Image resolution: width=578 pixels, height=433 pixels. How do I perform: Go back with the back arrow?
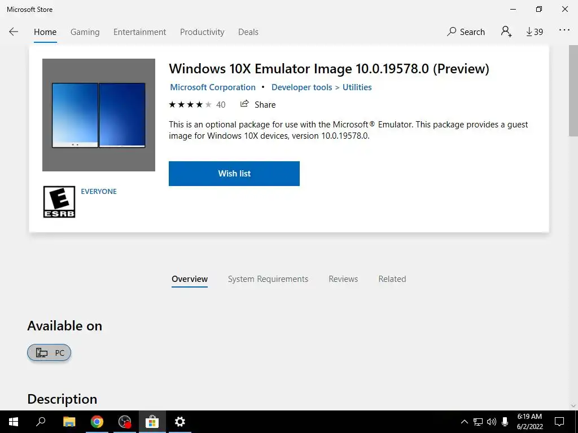(x=14, y=32)
